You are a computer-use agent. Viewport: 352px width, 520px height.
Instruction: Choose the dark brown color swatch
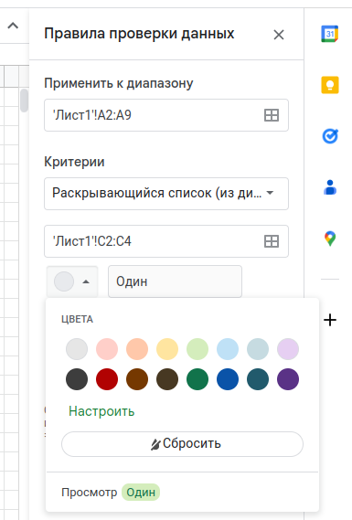167,379
